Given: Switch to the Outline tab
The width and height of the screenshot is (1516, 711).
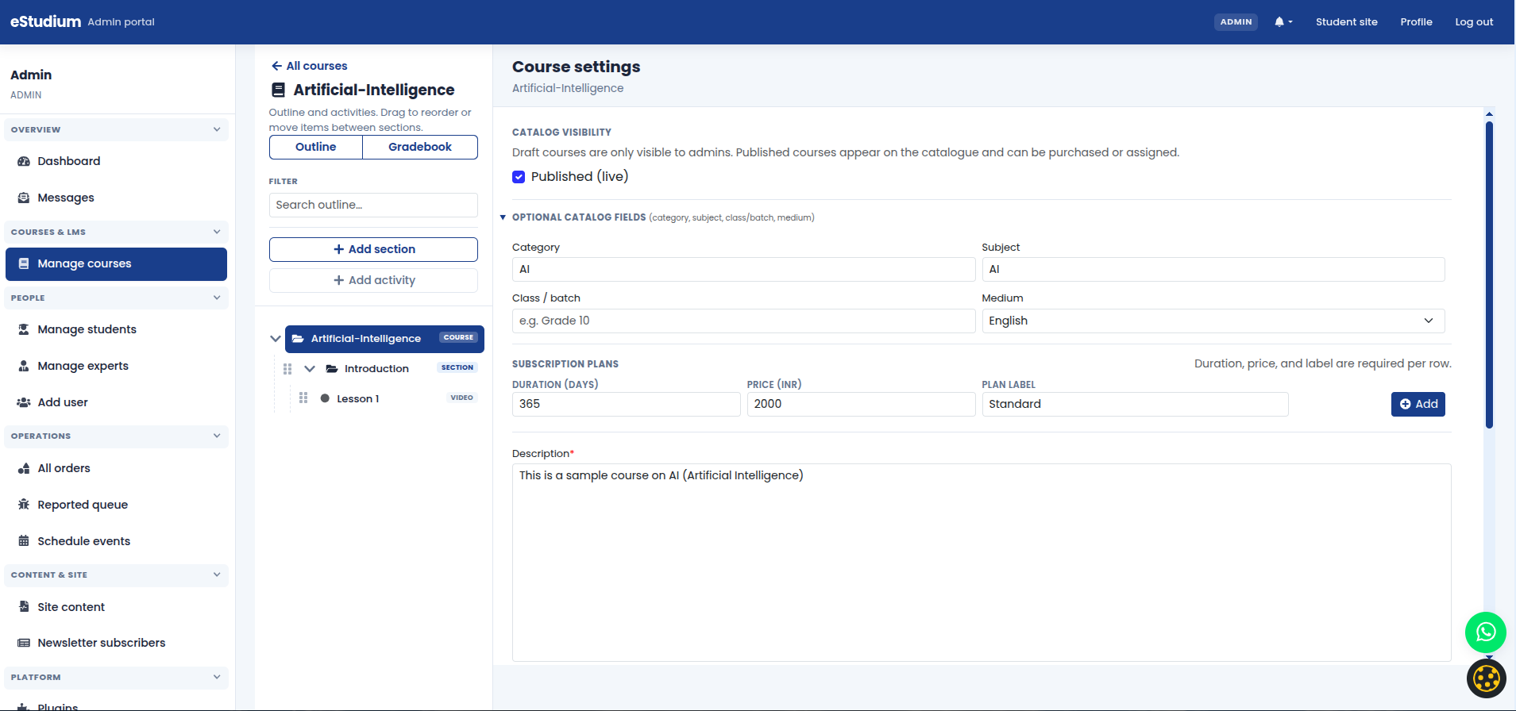Looking at the screenshot, I should [316, 147].
